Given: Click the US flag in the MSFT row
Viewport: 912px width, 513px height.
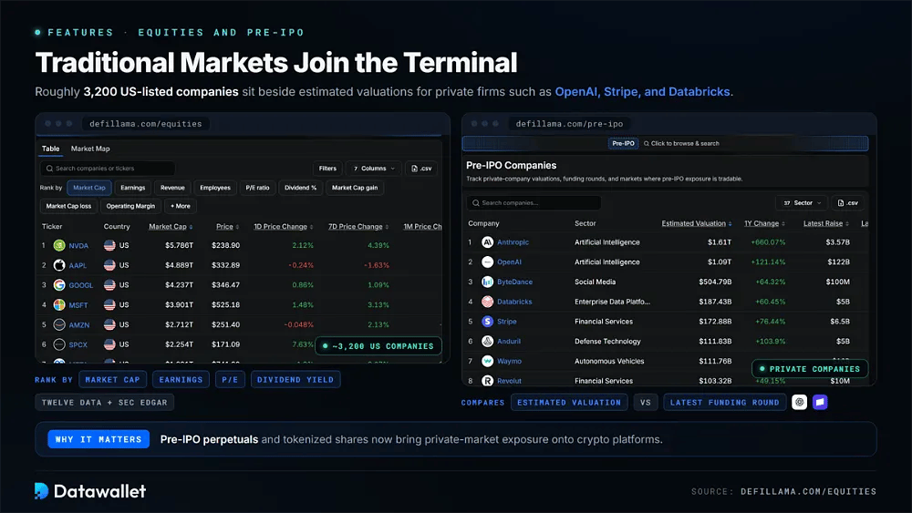Looking at the screenshot, I should 109,304.
